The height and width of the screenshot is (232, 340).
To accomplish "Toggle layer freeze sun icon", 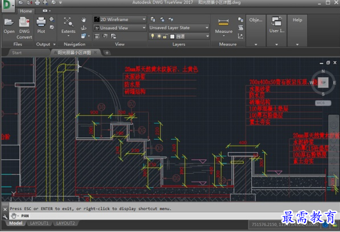I will click(x=159, y=36).
